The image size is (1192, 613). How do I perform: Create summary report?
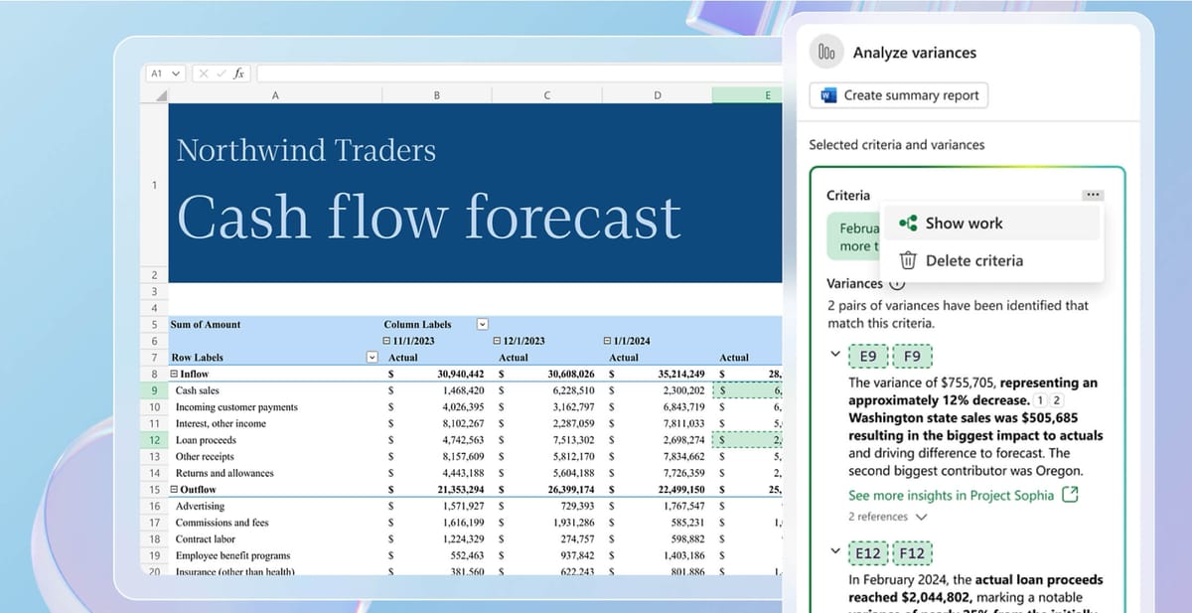[899, 96]
